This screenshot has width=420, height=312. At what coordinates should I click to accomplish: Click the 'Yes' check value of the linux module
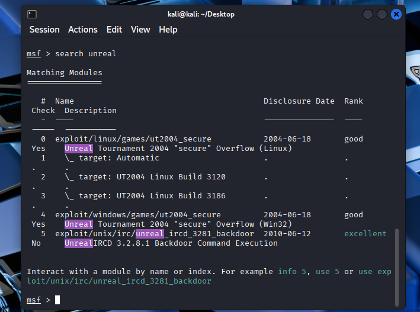pos(39,149)
